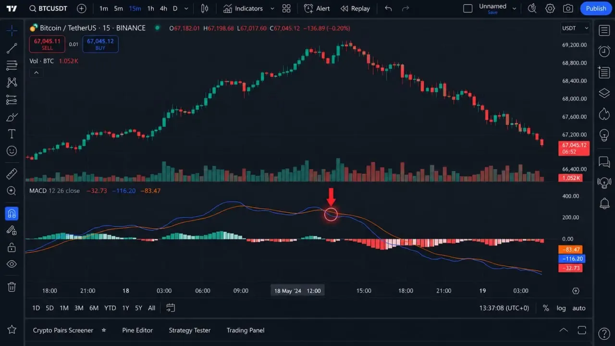The image size is (615, 346).
Task: Start bar Replay mode
Action: point(355,9)
